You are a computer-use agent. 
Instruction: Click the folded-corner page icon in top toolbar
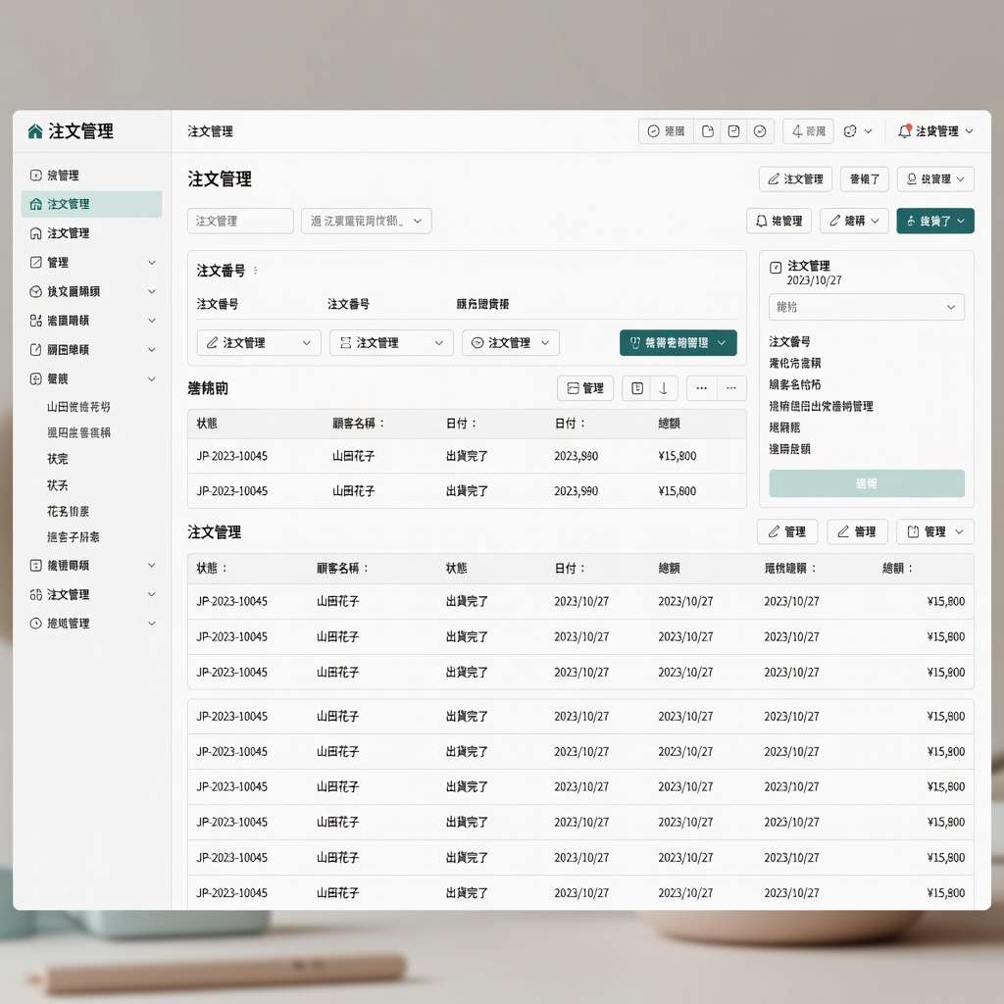click(708, 131)
